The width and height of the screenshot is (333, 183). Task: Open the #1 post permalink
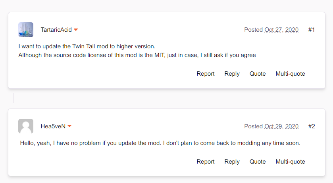tap(311, 30)
